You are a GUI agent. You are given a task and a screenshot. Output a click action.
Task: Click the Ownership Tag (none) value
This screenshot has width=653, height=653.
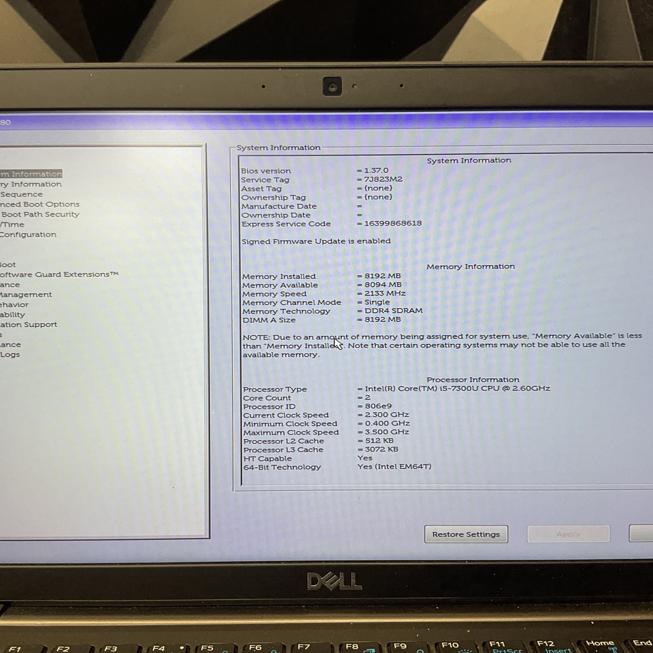378,197
